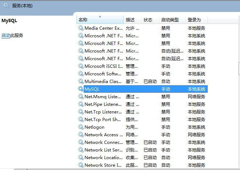Click the Microsoft iSCSI service gear icon
240x170 pixels.
pyautogui.click(x=80, y=66)
